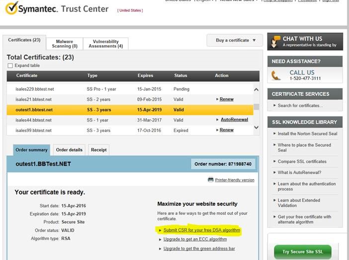Screen dimensions: 349x260
Task: Click the printer icon near Printer-friendly version
Action: click(211, 180)
